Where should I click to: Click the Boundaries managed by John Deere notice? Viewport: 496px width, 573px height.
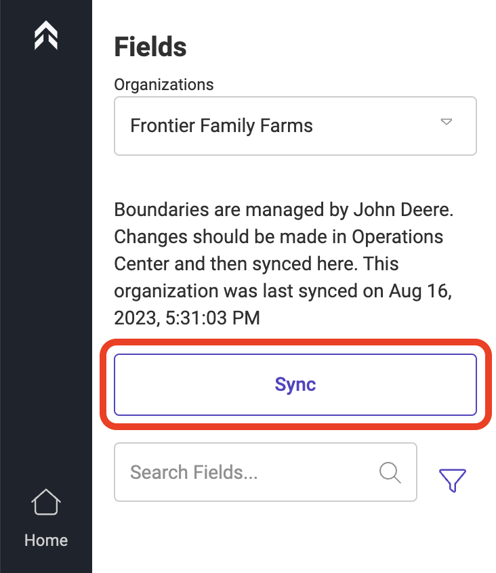click(x=284, y=263)
